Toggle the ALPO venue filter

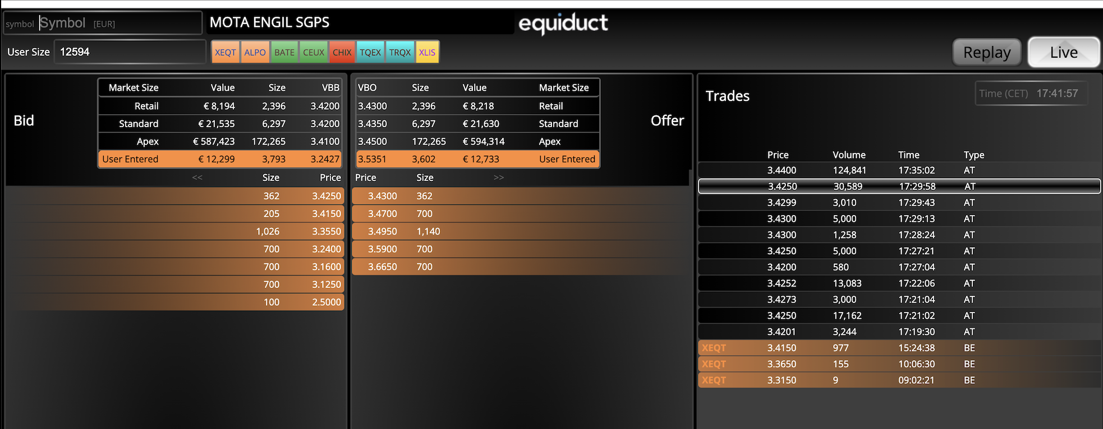click(x=255, y=52)
